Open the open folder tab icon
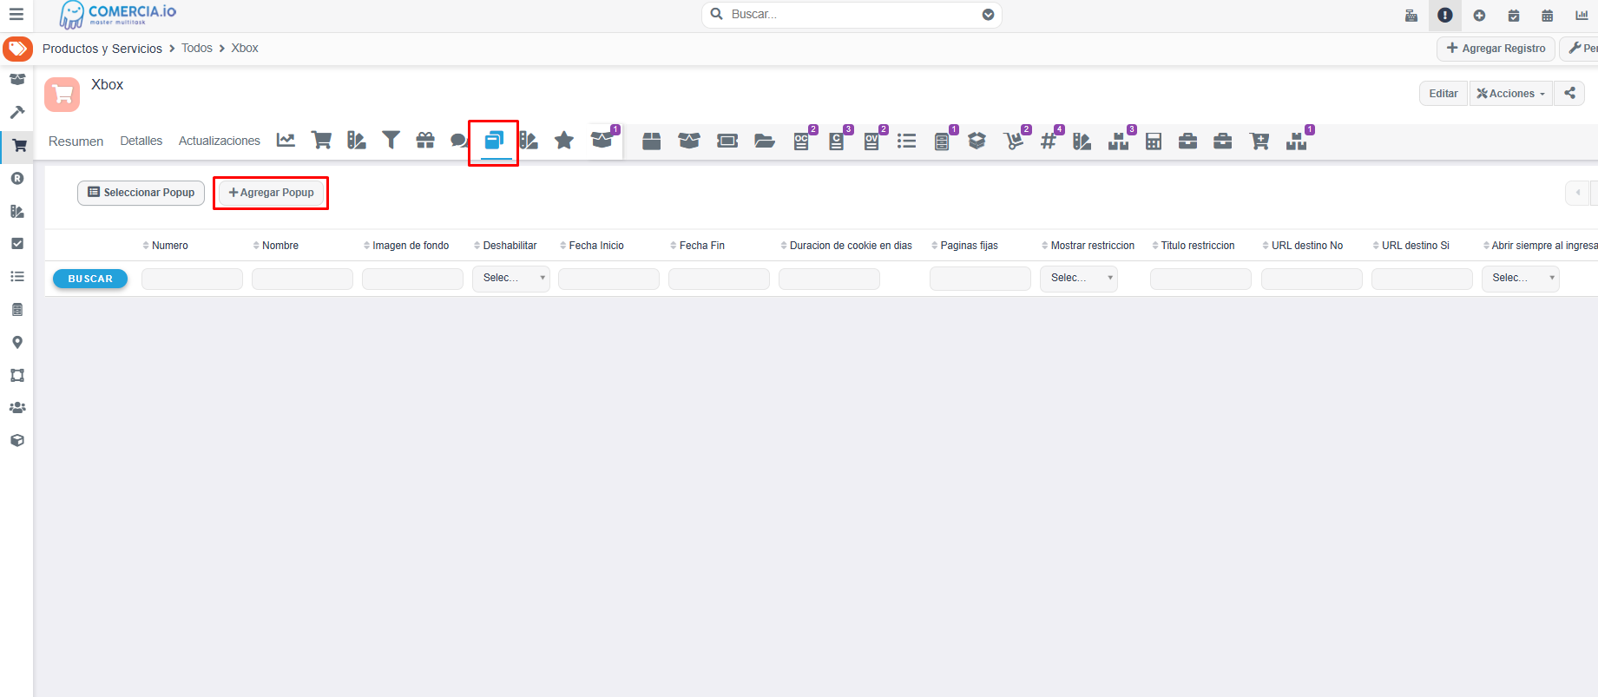 pos(765,141)
